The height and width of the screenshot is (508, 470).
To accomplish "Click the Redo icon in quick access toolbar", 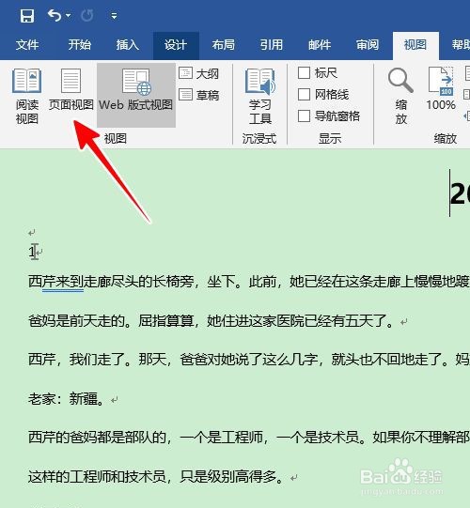I will (x=86, y=16).
